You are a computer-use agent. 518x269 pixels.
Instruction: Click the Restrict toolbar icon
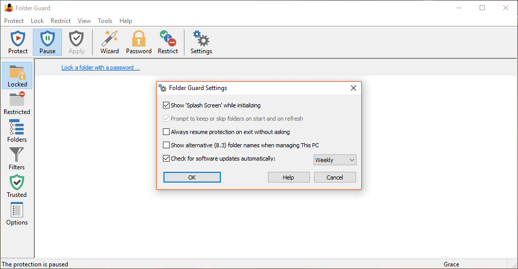pyautogui.click(x=168, y=42)
